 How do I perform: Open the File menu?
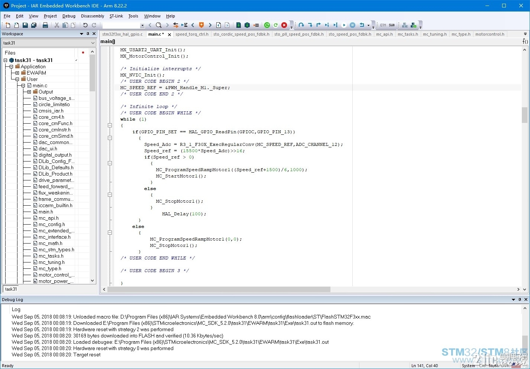pyautogui.click(x=7, y=16)
